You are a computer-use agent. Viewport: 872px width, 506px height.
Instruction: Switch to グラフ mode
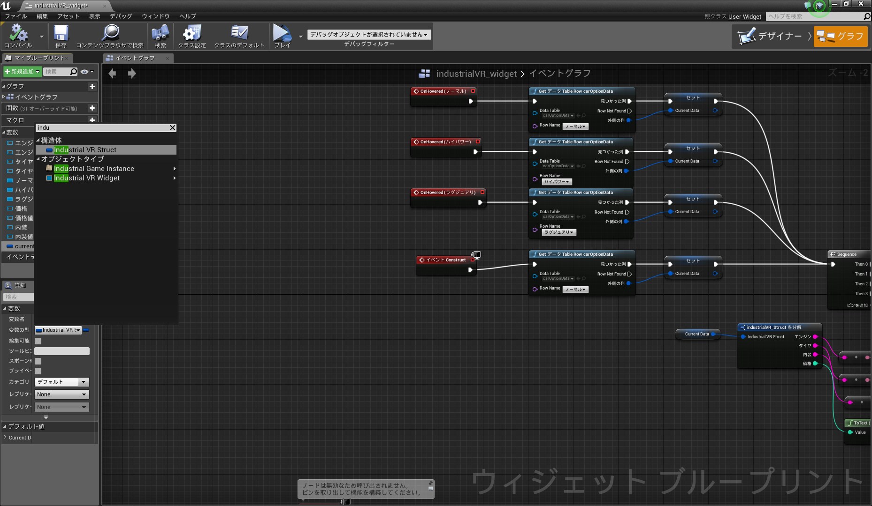[x=840, y=36]
